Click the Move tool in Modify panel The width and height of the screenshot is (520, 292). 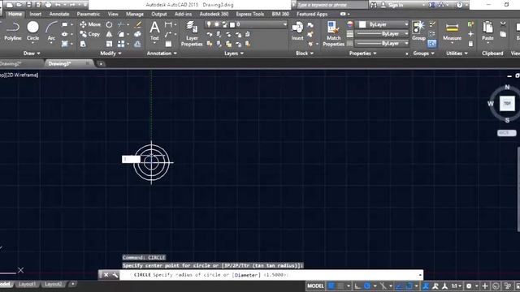[x=90, y=24]
